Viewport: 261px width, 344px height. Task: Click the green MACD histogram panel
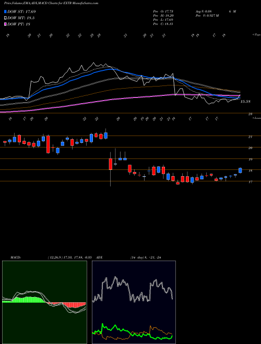[44, 302]
